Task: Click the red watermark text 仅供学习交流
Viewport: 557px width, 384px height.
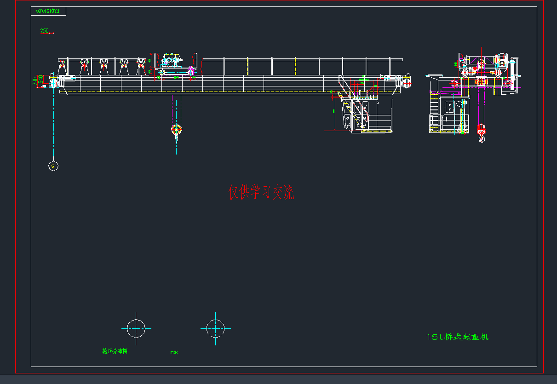Action: (x=261, y=192)
